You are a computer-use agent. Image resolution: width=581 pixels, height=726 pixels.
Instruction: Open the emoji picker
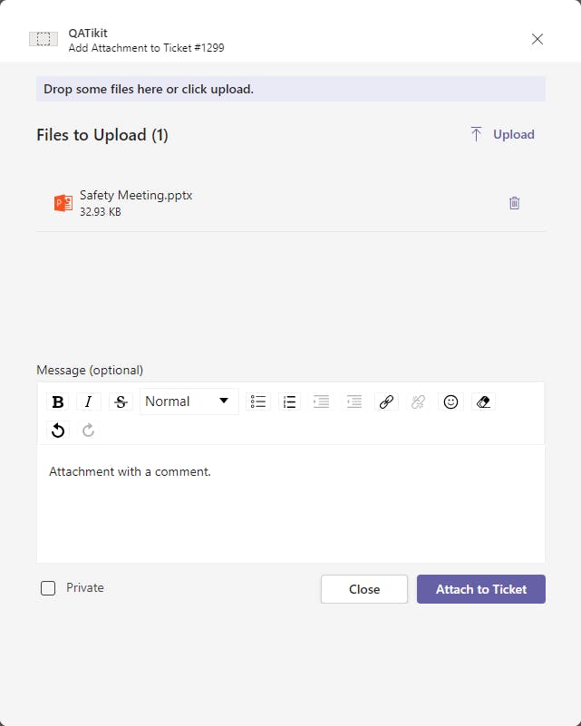450,402
